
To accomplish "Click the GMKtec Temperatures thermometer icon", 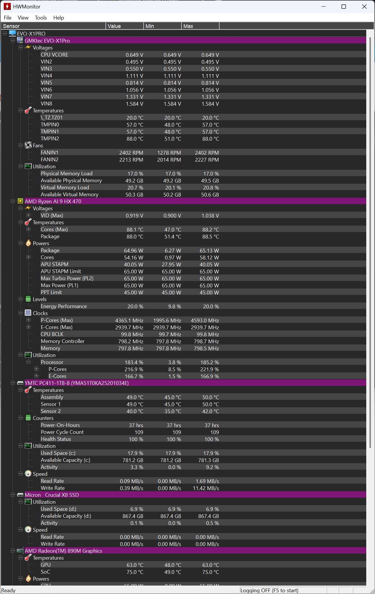I will (28, 110).
